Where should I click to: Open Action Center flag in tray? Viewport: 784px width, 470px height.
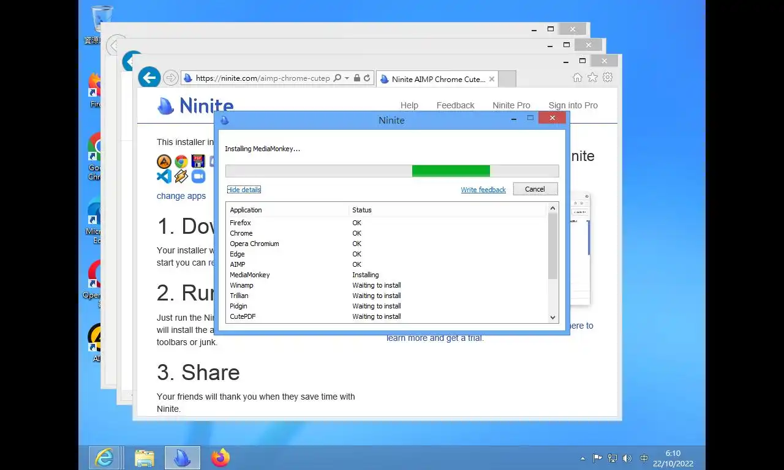coord(597,458)
